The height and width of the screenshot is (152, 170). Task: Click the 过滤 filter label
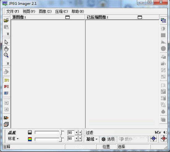[x=89, y=133]
